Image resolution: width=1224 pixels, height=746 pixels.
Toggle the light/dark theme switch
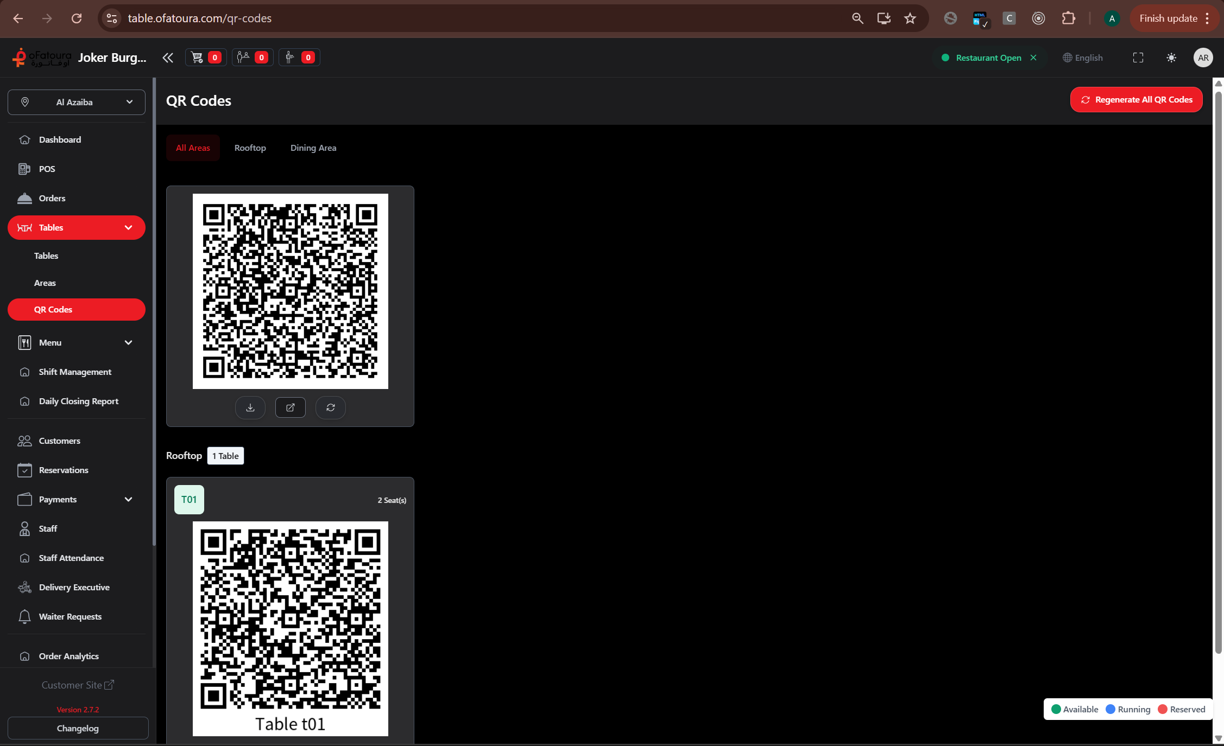tap(1171, 58)
